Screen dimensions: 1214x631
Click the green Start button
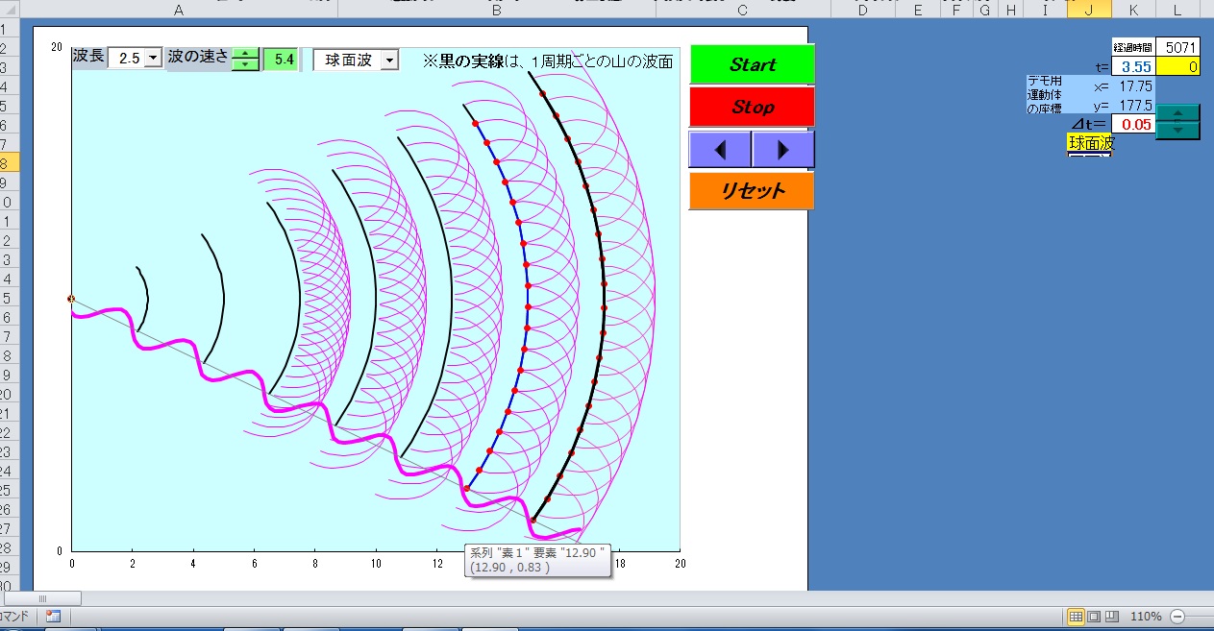click(752, 64)
